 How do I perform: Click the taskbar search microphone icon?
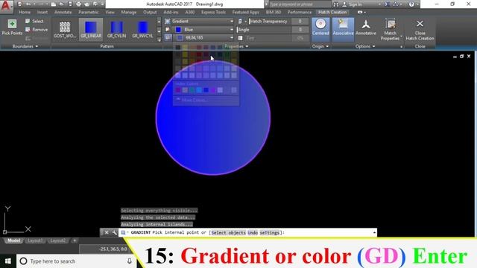pos(129,261)
